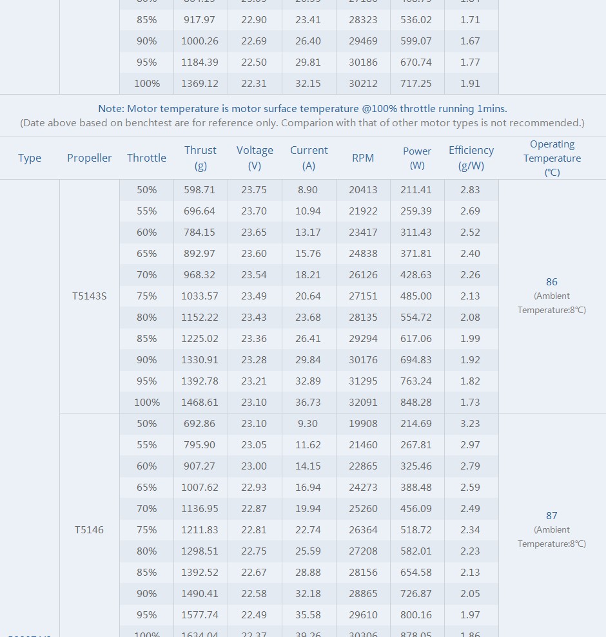606x637 pixels.
Task: Click the Current (A) column header
Action: coord(309,158)
